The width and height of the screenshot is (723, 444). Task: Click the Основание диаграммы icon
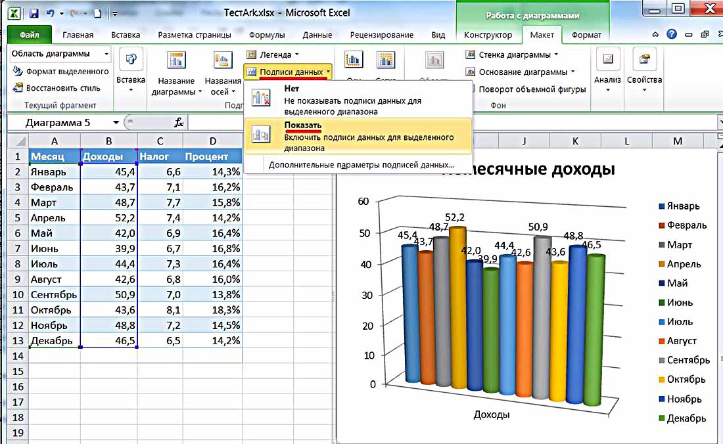click(x=471, y=72)
